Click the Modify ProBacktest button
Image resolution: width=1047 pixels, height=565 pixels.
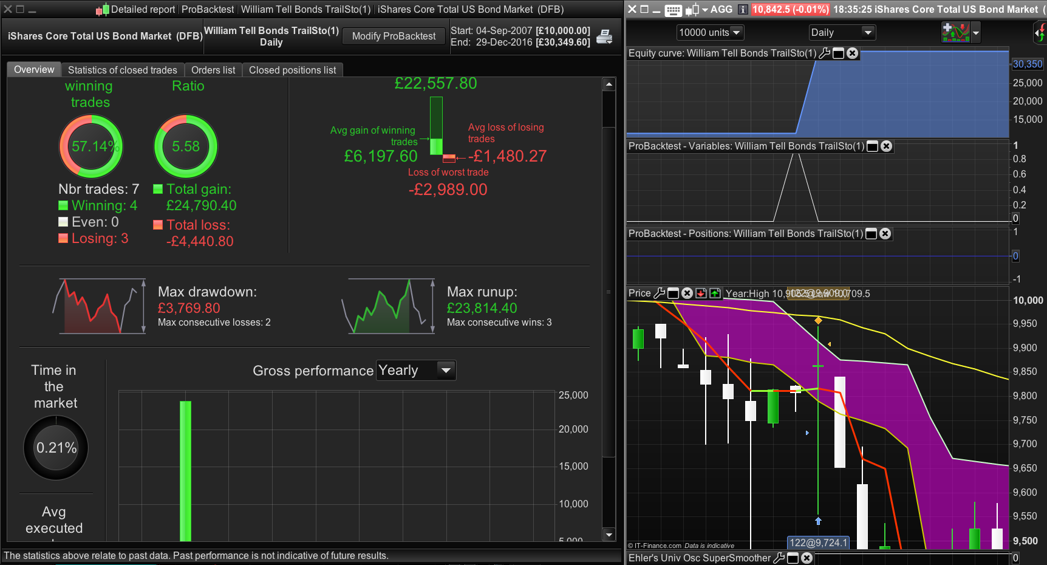click(x=394, y=36)
